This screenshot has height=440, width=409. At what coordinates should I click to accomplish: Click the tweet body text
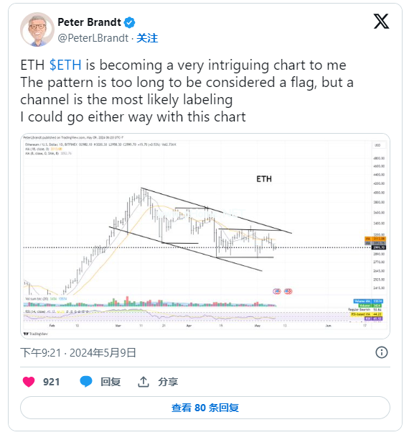coord(187,91)
